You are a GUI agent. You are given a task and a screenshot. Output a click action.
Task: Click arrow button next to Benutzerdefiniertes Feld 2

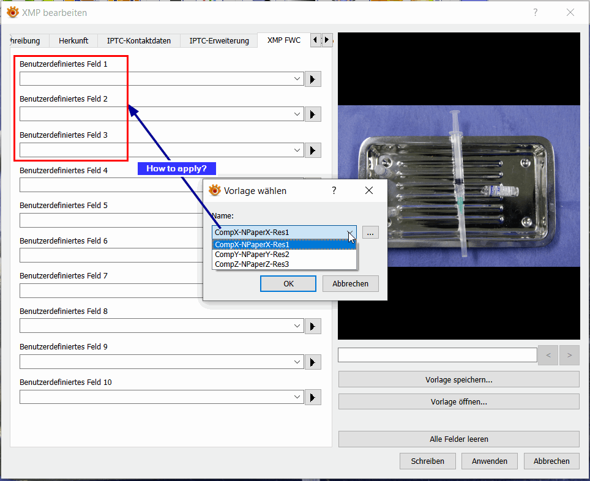coord(313,114)
